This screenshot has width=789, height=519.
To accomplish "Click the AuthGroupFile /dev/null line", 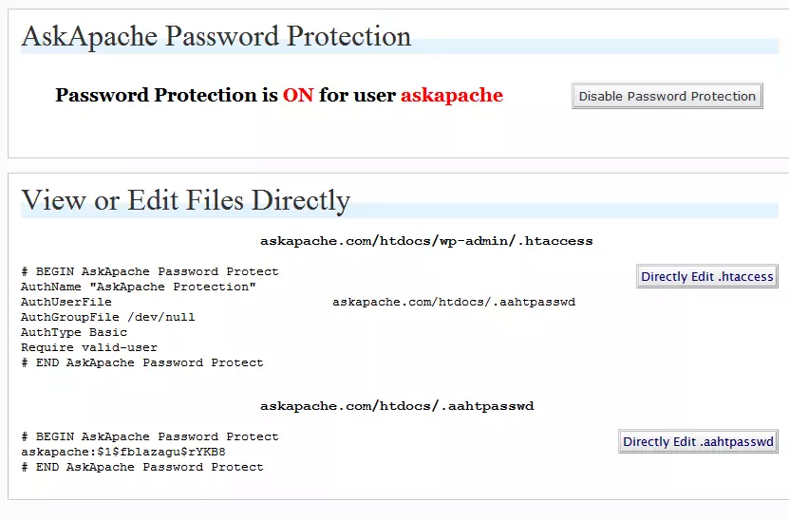I will point(108,317).
